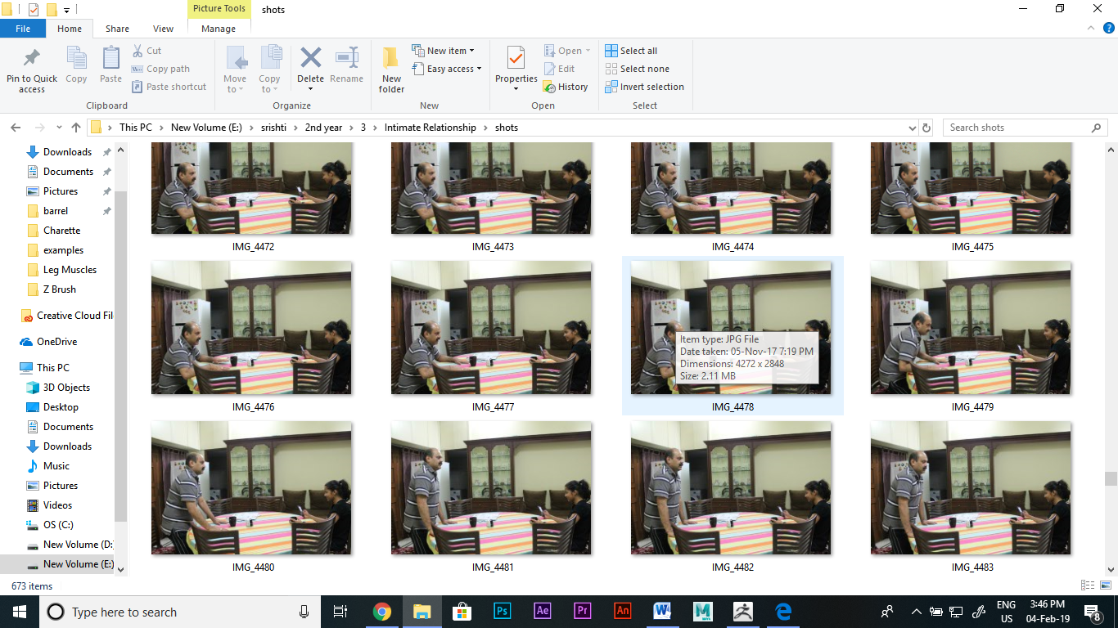Go up one folder level
This screenshot has width=1118, height=628.
(76, 128)
